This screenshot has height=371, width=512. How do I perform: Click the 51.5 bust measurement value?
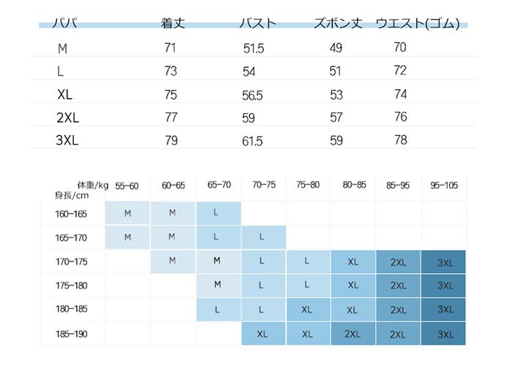[253, 49]
